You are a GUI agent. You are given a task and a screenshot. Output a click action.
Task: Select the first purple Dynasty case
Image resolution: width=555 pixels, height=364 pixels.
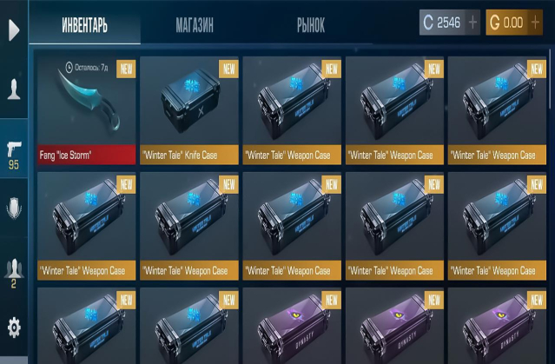click(x=292, y=326)
